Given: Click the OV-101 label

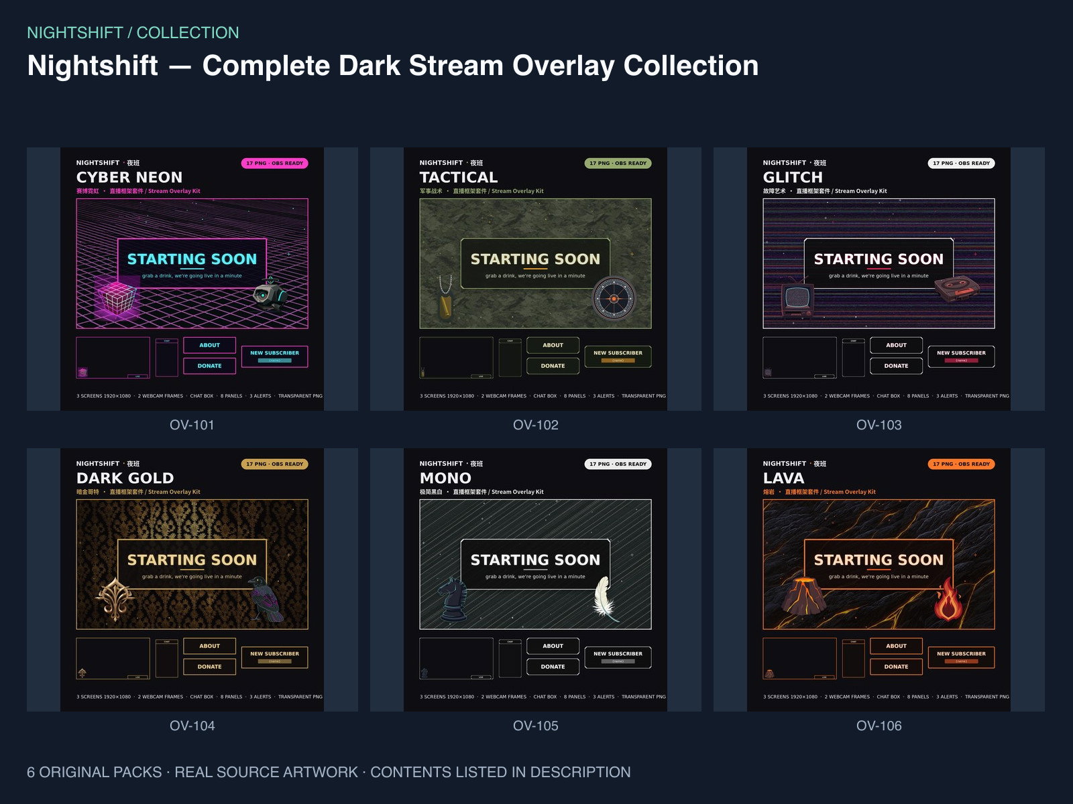Looking at the screenshot, I should point(192,425).
